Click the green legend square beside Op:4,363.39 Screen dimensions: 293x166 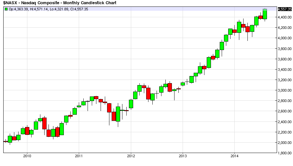pos(6,9)
